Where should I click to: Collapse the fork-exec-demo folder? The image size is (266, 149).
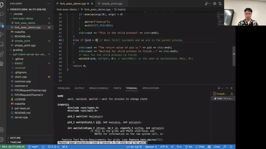coord(30,18)
